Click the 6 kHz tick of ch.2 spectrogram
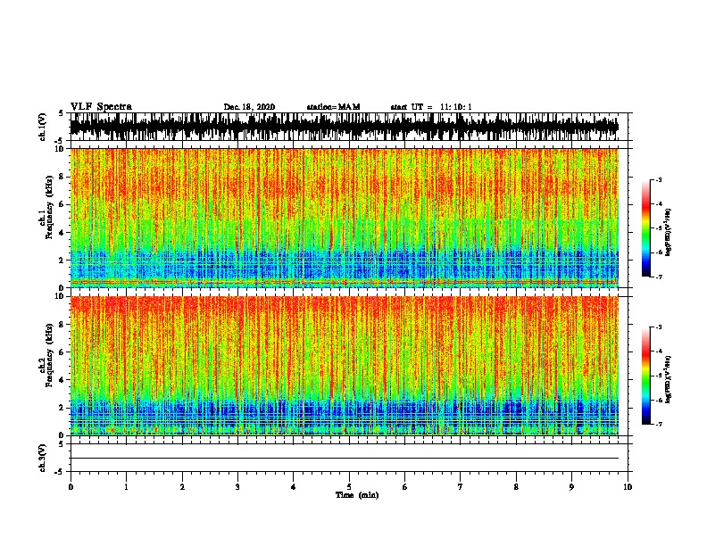This screenshot has width=707, height=546. pos(62,352)
